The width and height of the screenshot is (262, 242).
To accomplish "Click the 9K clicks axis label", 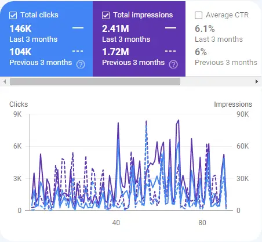I will click(x=17, y=114).
